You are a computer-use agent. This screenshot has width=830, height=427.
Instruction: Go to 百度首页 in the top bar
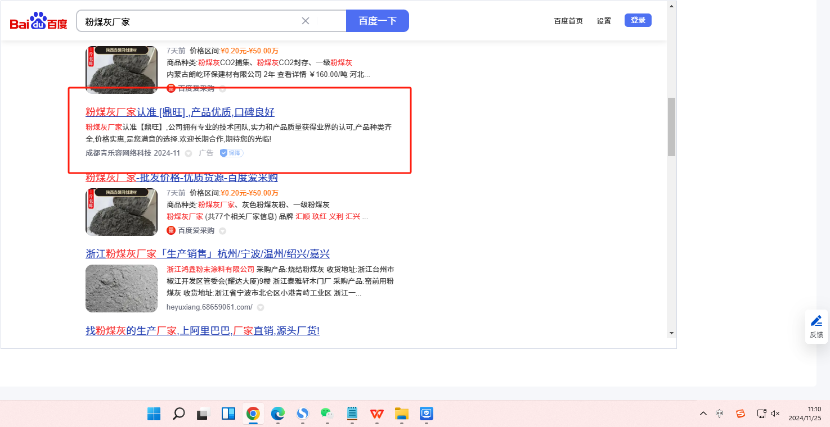click(x=568, y=21)
